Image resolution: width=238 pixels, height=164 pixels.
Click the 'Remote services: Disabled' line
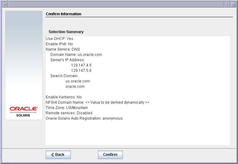pyautogui.click(x=69, y=113)
